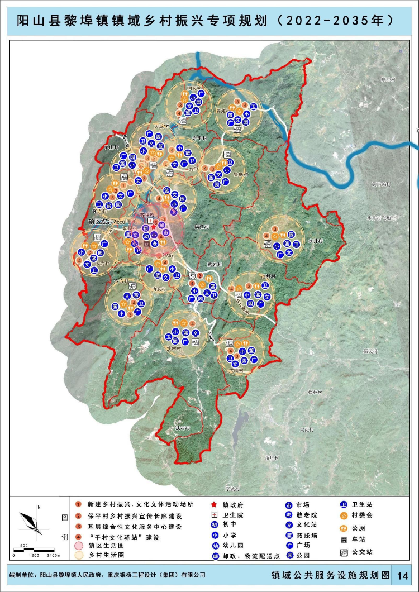This screenshot has height=592, width=419.
Task: Click the 公交站 marker in 水井村 cluster
Action: [268, 245]
